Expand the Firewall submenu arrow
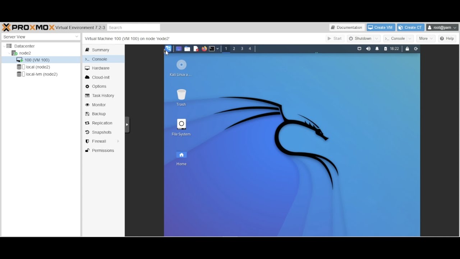 tap(118, 141)
